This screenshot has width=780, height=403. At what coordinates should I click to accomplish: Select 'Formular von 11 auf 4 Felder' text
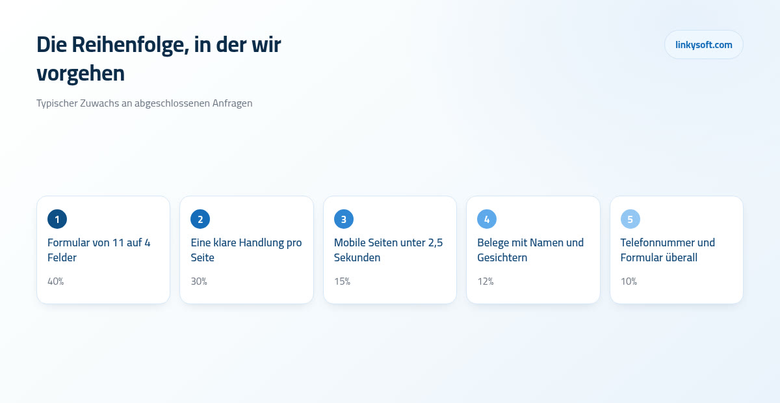tap(99, 250)
